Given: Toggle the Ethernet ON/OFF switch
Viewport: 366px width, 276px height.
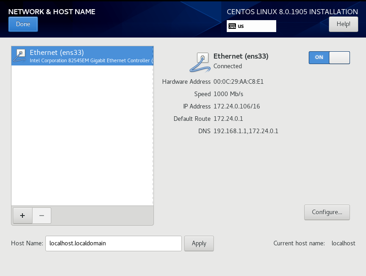Looking at the screenshot, I should (x=329, y=58).
